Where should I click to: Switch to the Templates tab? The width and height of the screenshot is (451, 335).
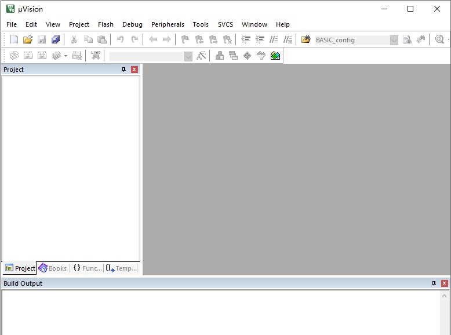point(121,268)
